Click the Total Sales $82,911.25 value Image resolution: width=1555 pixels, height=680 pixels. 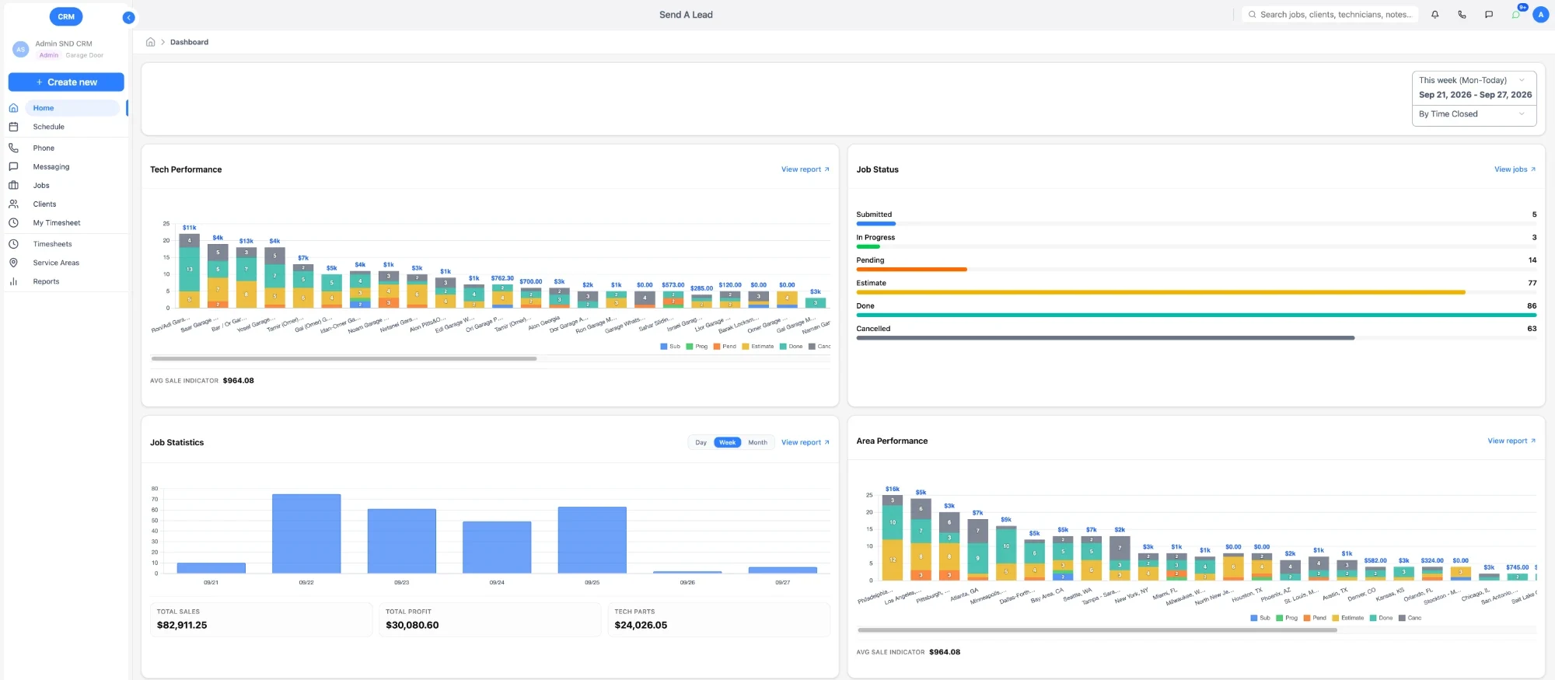[x=182, y=626]
